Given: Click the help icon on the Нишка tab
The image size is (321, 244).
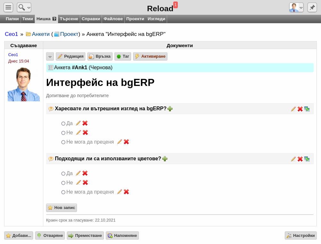Looking at the screenshot, I should click(54, 19).
